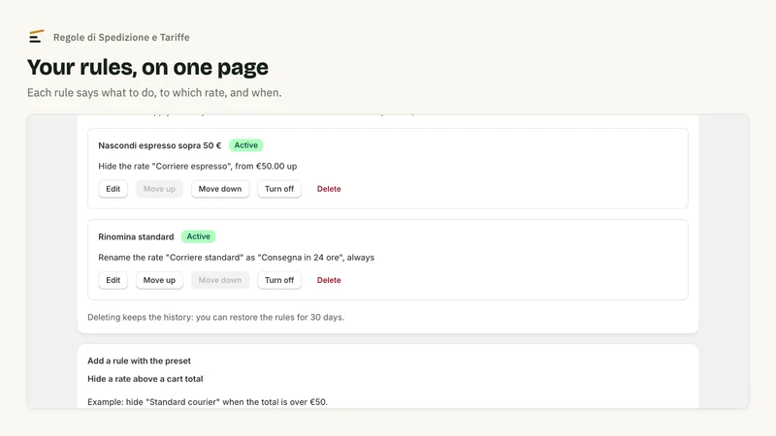Click the disabled Move up button for Nascondi espresso
The height and width of the screenshot is (436, 776).
159,189
